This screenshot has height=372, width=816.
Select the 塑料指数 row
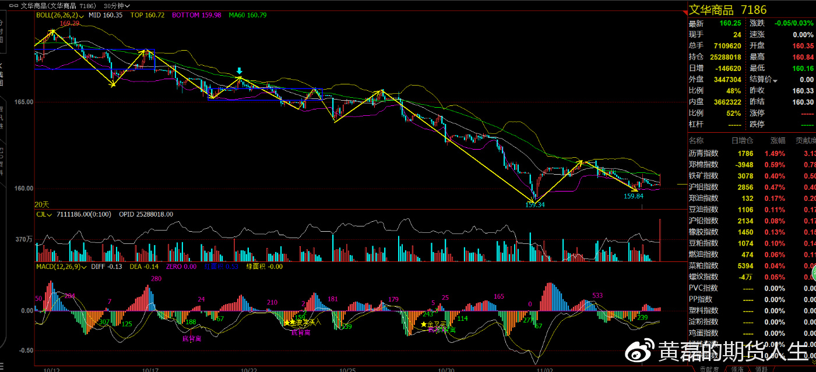click(x=752, y=310)
